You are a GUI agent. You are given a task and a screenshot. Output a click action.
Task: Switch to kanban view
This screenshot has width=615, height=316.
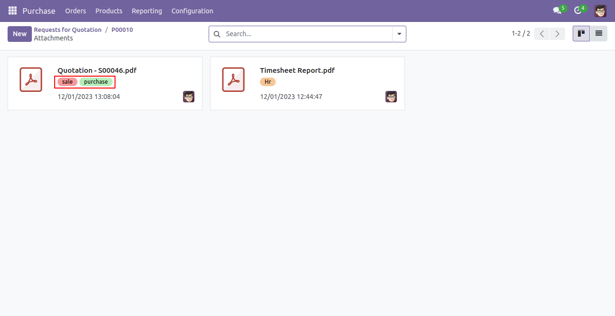pyautogui.click(x=581, y=33)
